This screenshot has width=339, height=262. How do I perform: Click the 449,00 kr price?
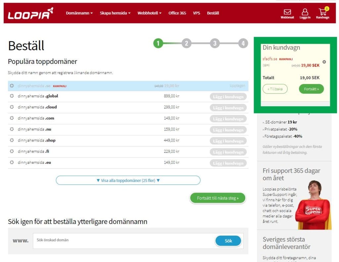click(x=171, y=140)
